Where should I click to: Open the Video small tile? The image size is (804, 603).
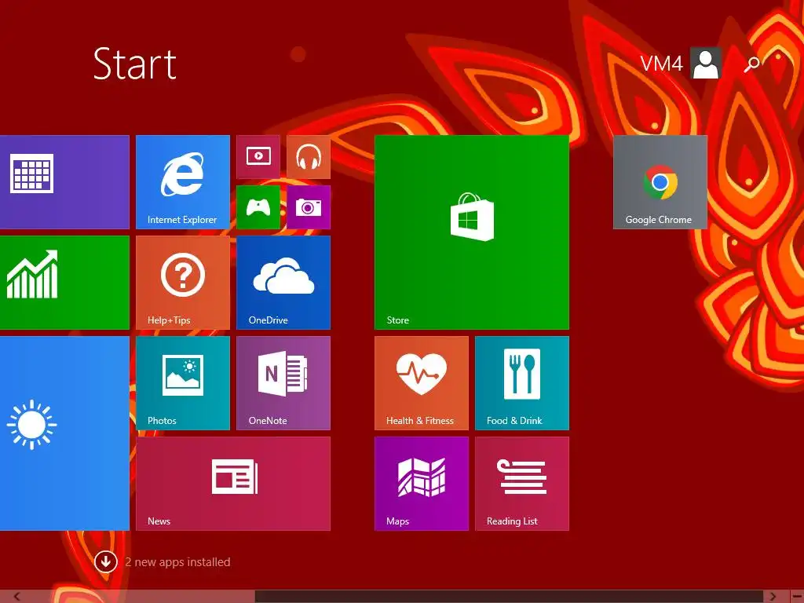pos(258,157)
